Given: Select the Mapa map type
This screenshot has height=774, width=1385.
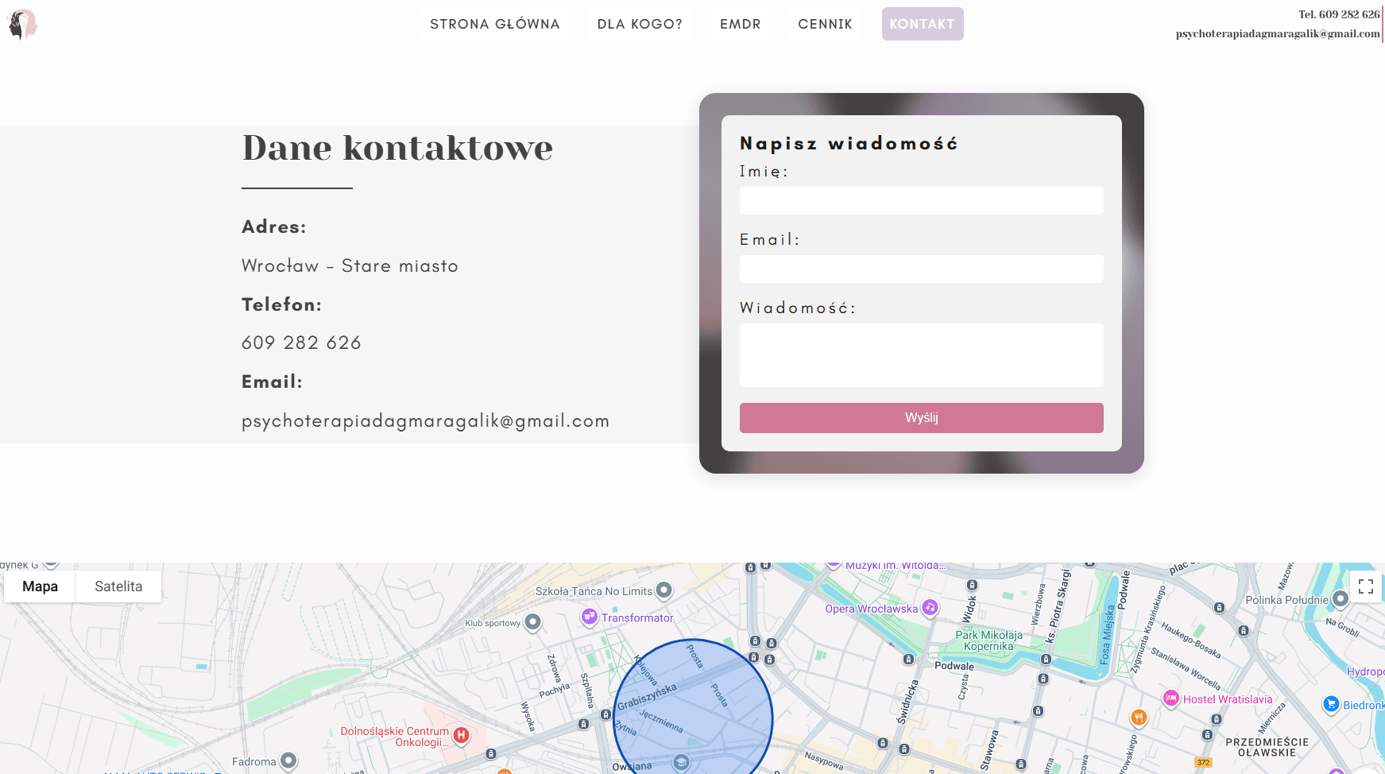Looking at the screenshot, I should click(40, 586).
